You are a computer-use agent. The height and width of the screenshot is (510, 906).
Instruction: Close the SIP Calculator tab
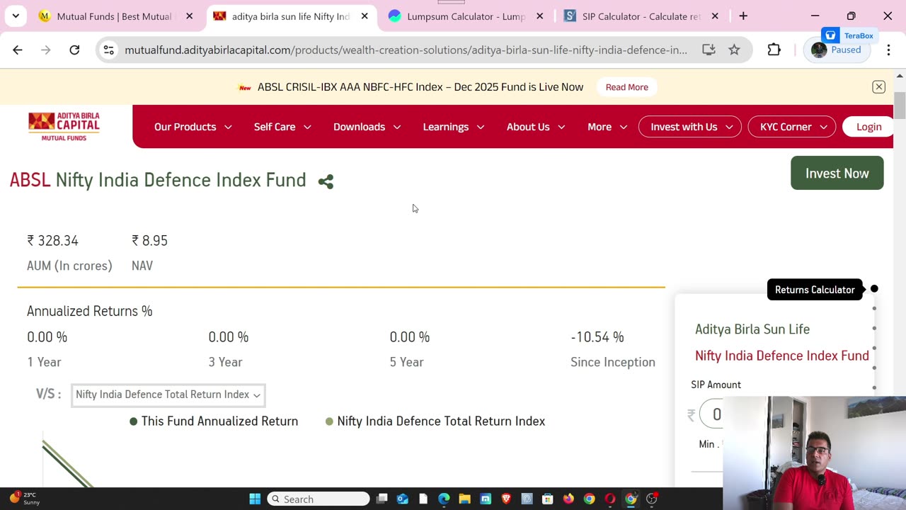[x=715, y=16]
